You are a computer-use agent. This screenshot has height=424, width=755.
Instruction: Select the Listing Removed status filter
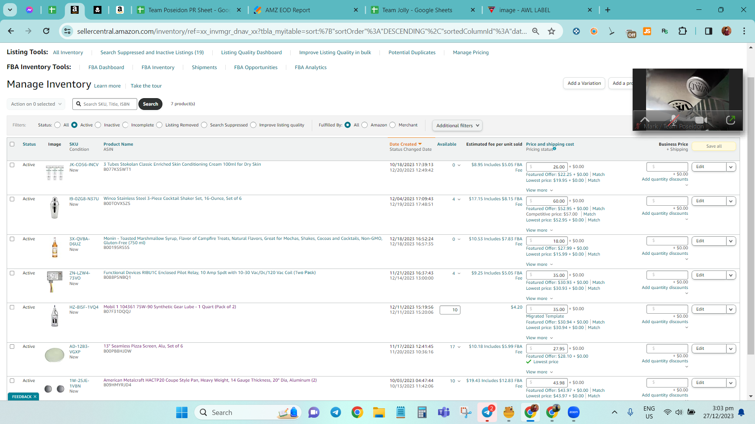pyautogui.click(x=159, y=125)
